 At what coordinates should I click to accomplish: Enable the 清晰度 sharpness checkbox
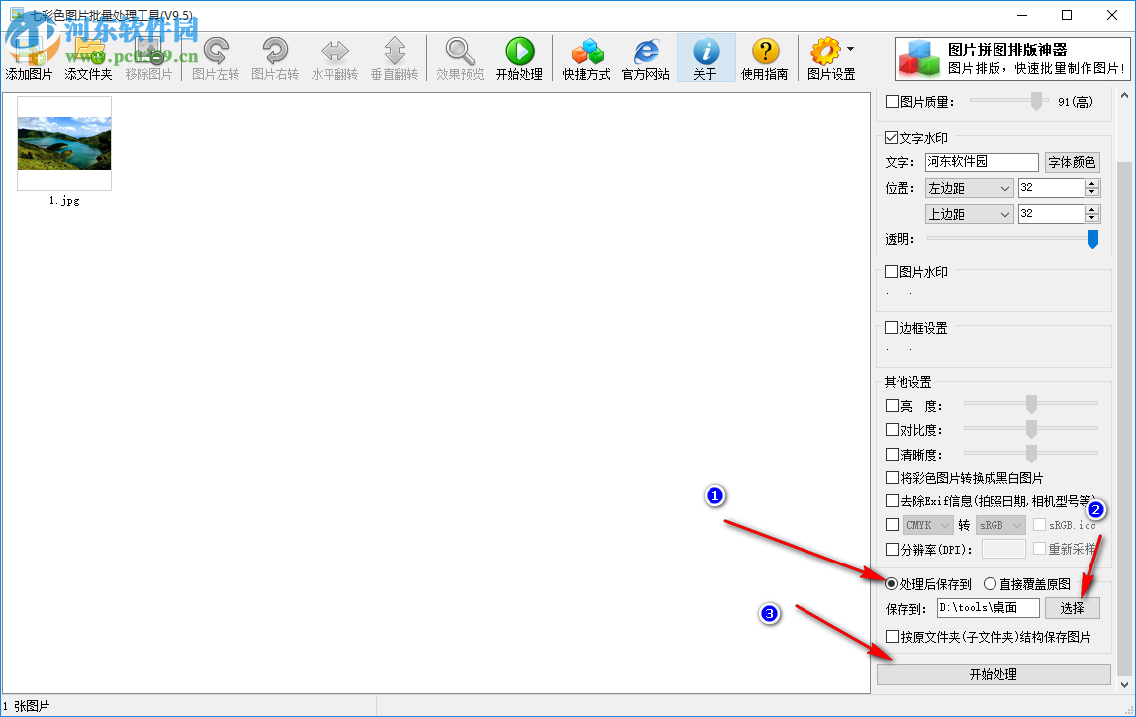pyautogui.click(x=893, y=455)
